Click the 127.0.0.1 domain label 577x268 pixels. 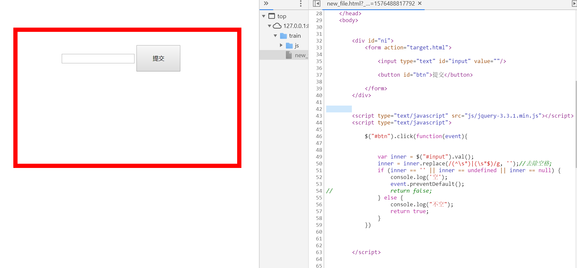(296, 26)
